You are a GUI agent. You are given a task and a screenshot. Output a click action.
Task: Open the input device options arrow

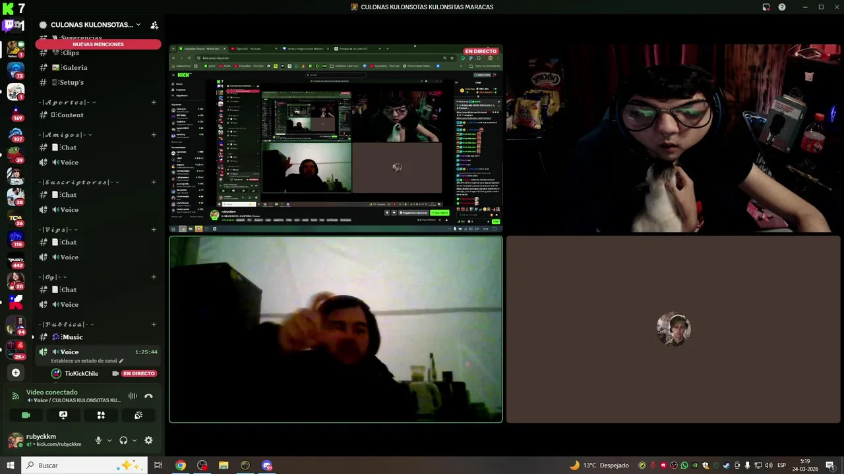point(109,440)
